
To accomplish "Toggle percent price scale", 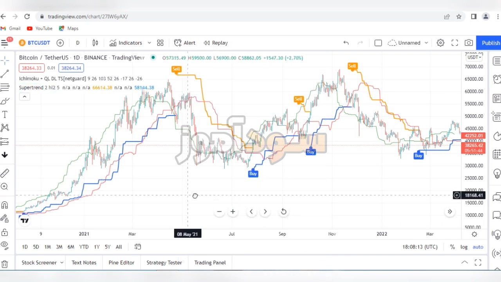I will click(452, 247).
